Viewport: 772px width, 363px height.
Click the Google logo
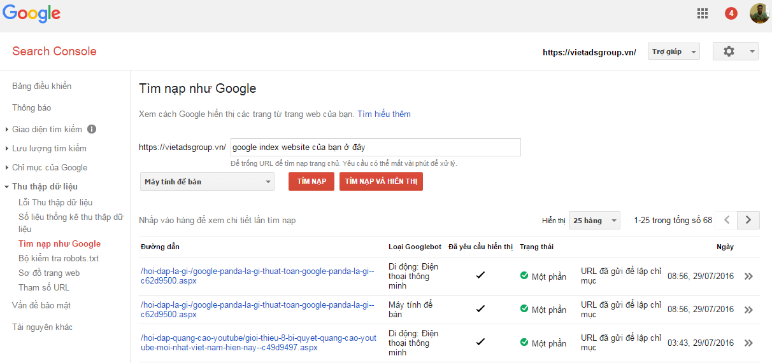click(x=32, y=13)
